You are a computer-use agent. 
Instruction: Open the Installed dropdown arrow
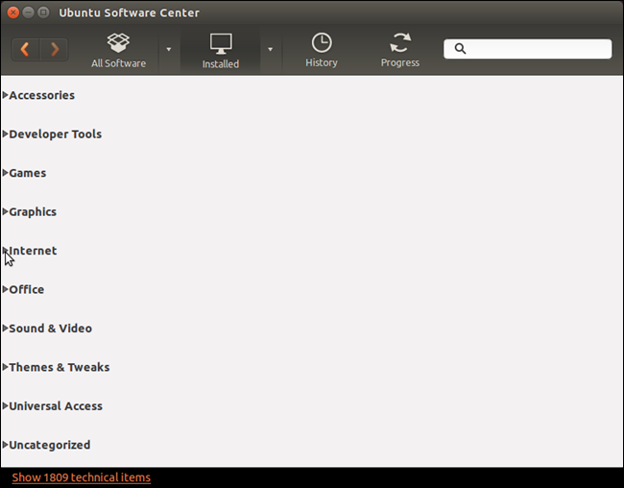(x=270, y=49)
